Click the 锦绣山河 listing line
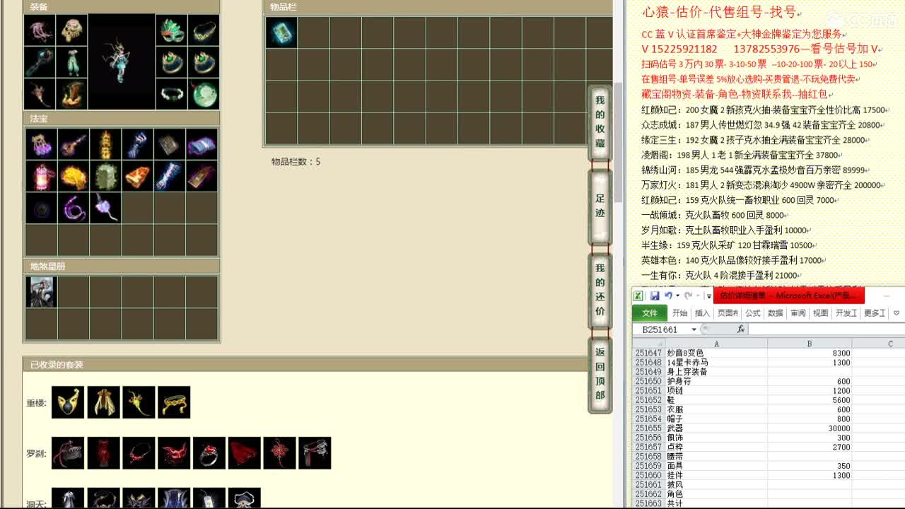The height and width of the screenshot is (509, 905). (x=755, y=170)
